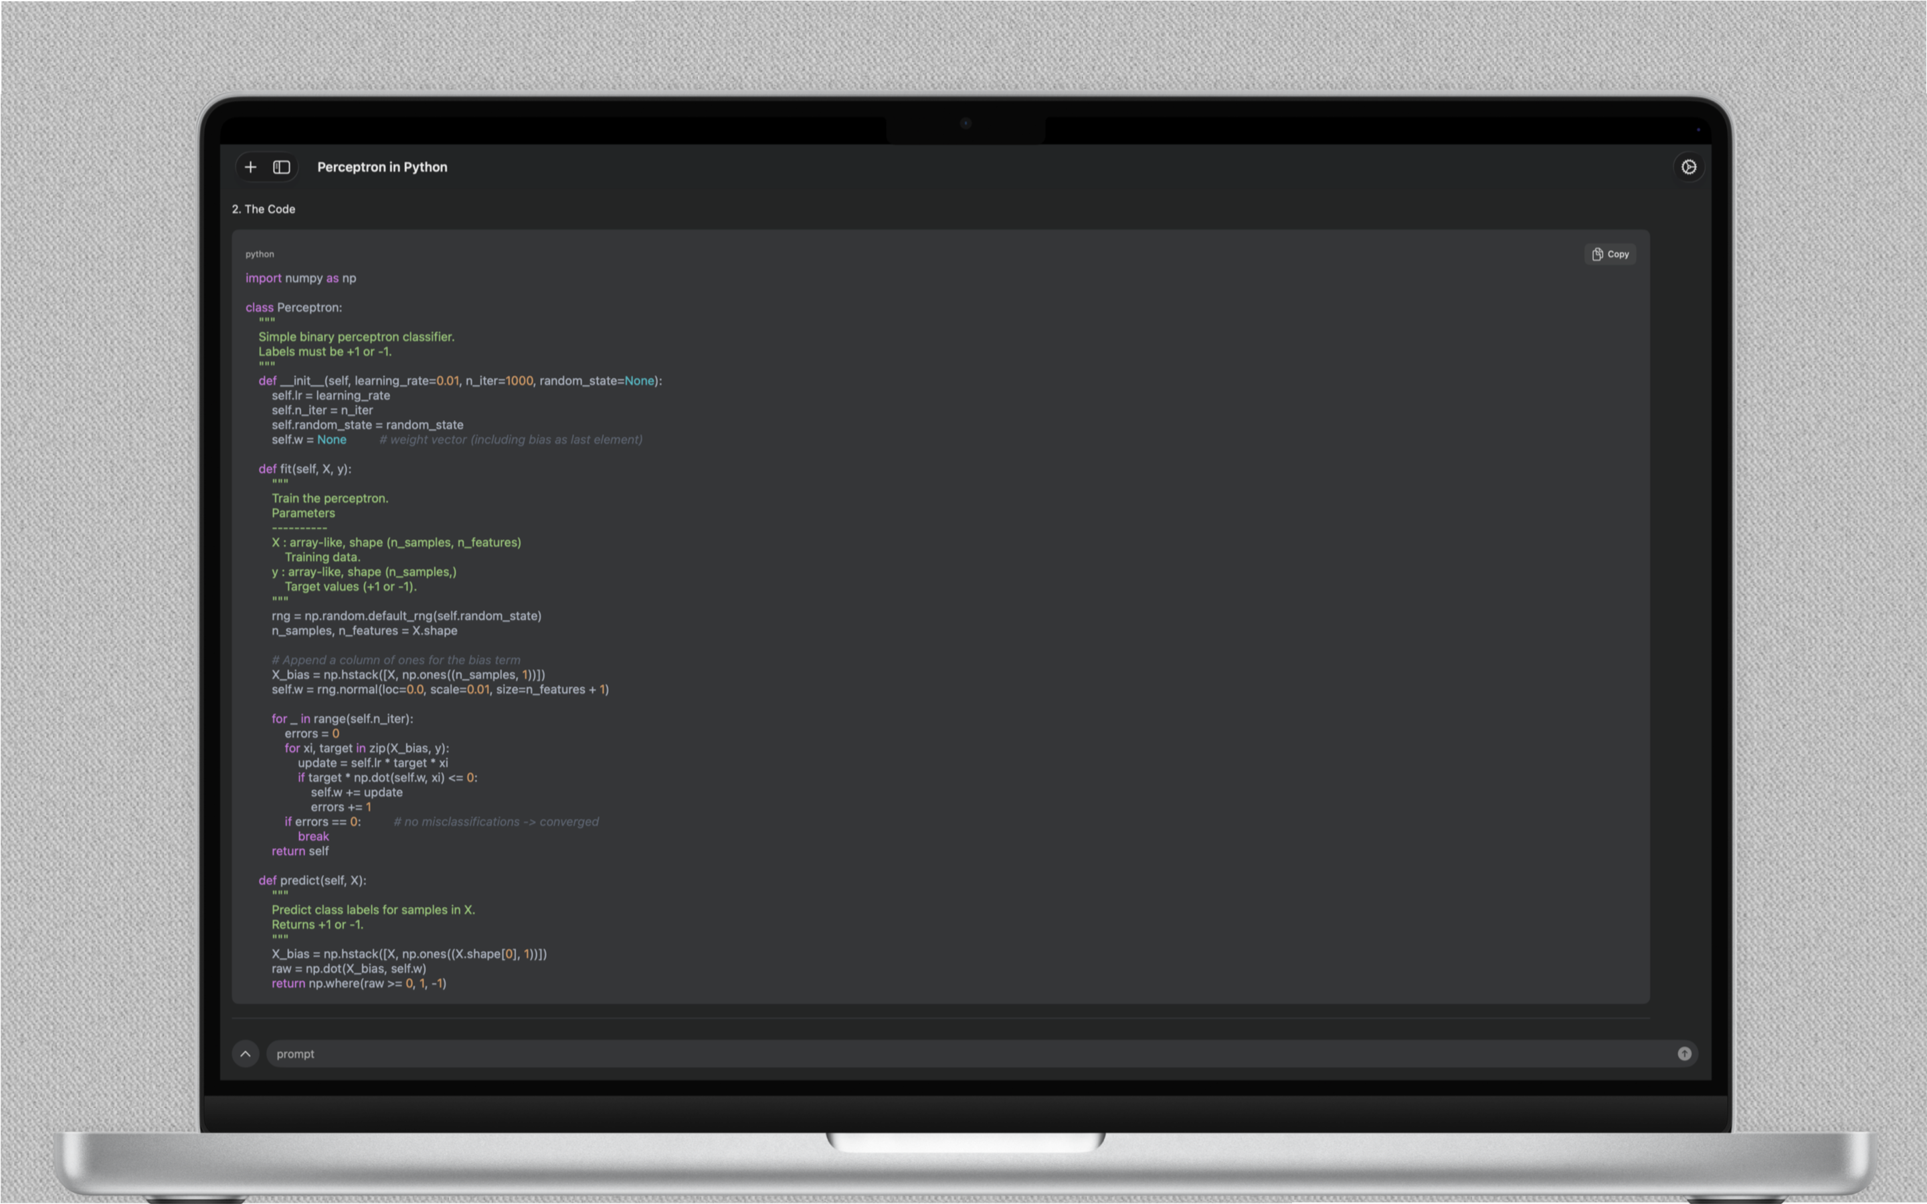Click the 'import numpy as np' line

(x=301, y=278)
